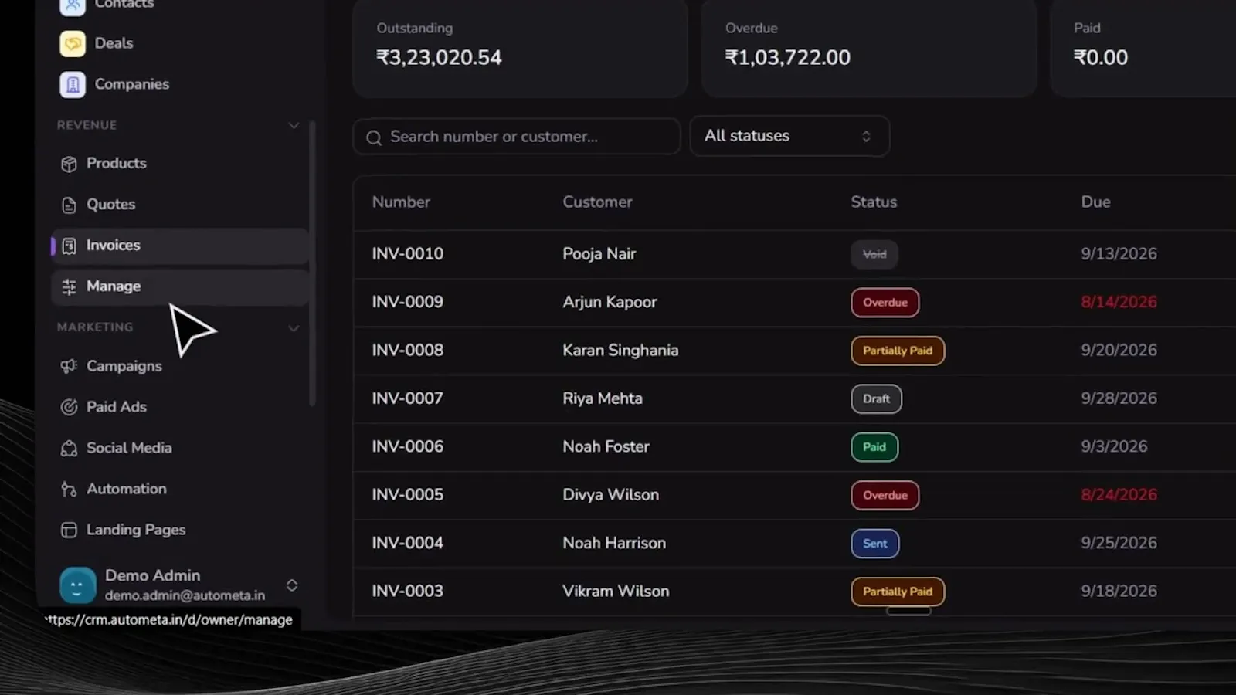
Task: Click customer Noah Foster
Action: pyautogui.click(x=606, y=446)
